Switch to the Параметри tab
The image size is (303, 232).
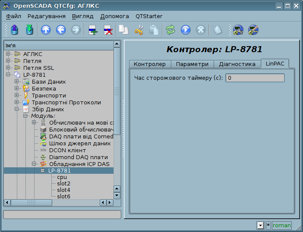(192, 64)
